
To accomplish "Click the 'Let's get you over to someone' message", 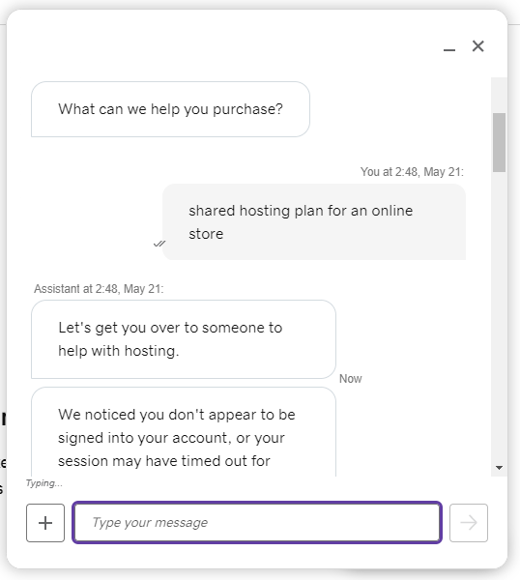I will 184,339.
